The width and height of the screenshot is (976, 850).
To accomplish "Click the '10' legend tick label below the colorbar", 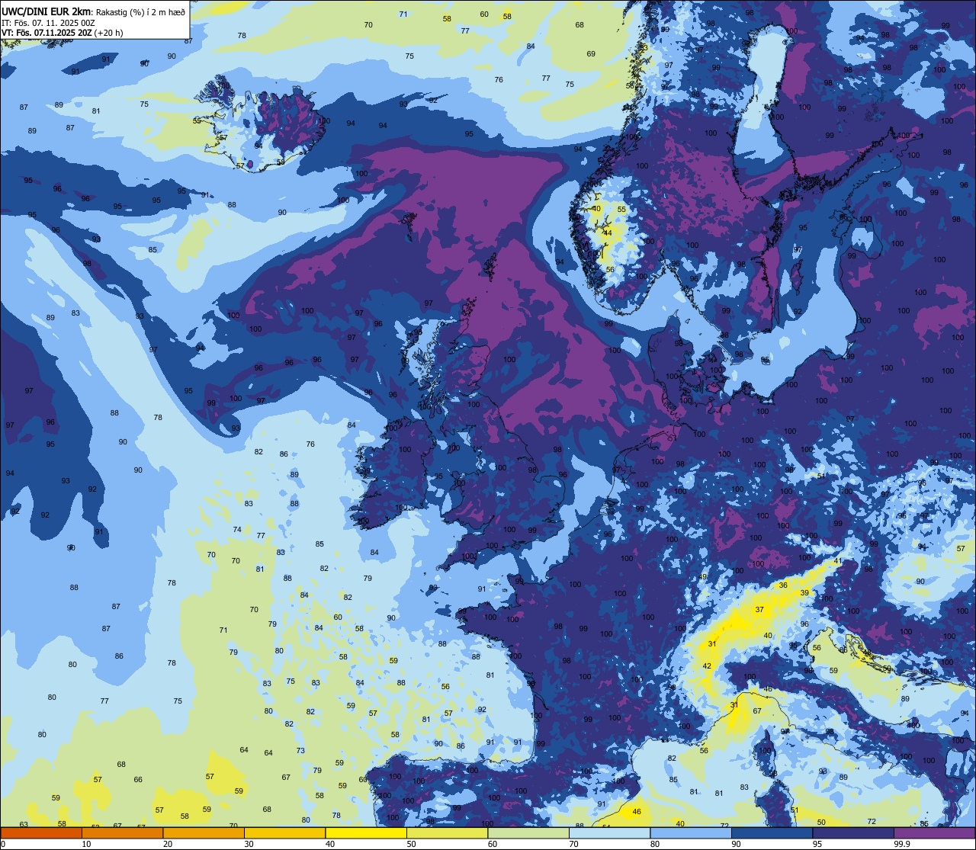I will (86, 844).
